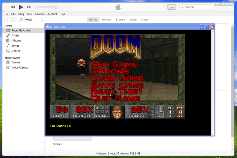
Task: Open the Account menu
Action: pos(52,14)
